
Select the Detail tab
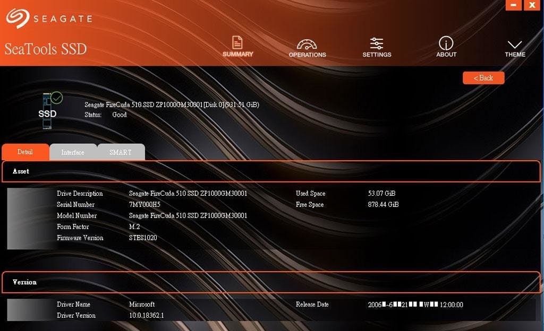point(25,152)
